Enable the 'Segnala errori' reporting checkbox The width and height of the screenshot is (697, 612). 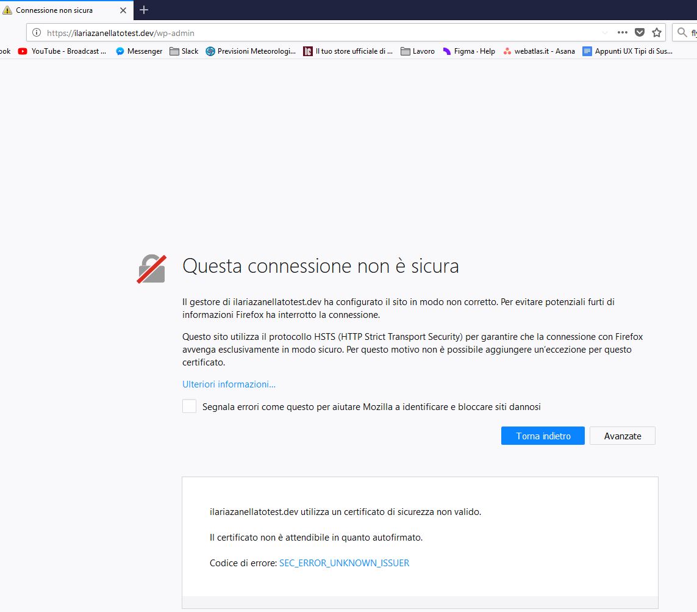[x=189, y=406]
